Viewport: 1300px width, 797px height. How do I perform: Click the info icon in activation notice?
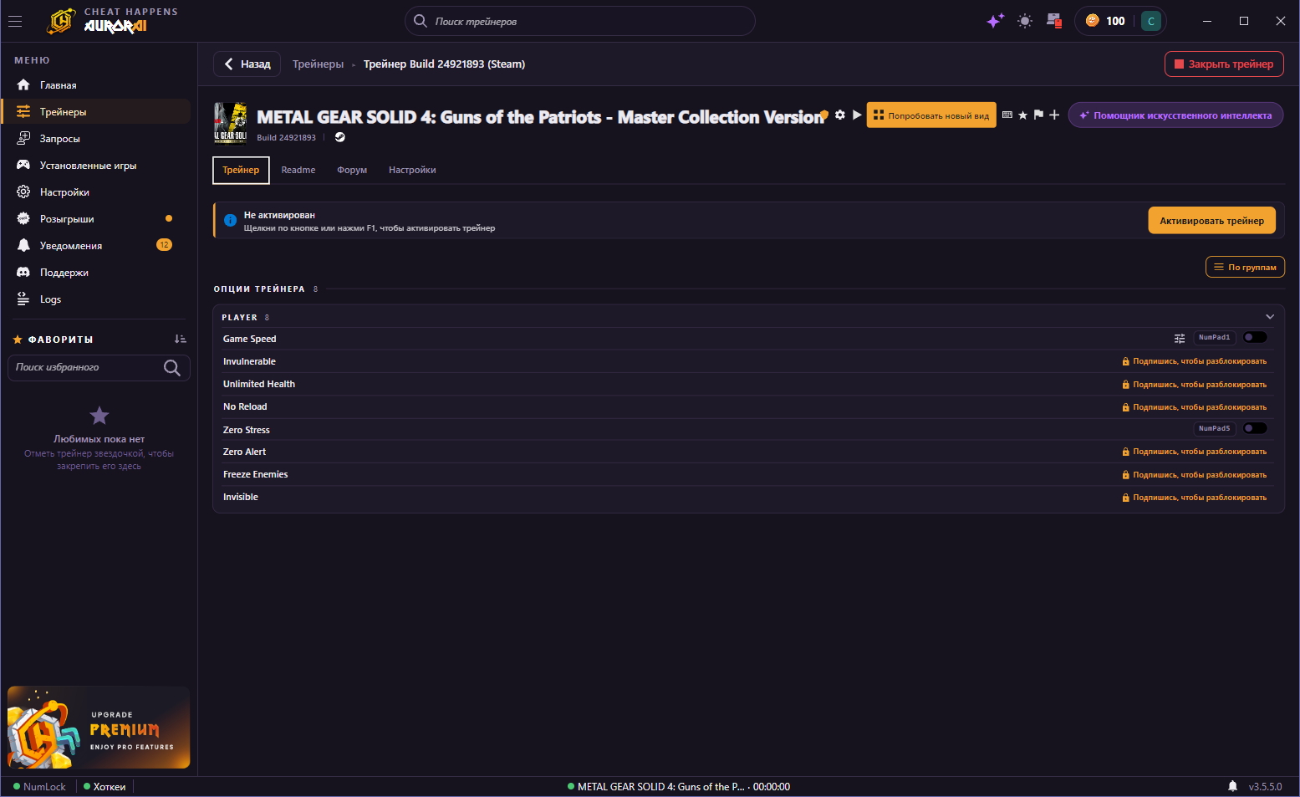(x=231, y=221)
